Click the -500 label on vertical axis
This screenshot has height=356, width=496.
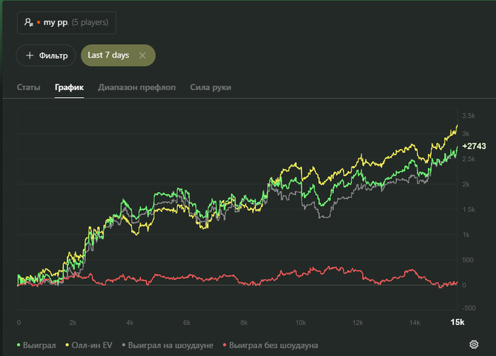(x=468, y=308)
